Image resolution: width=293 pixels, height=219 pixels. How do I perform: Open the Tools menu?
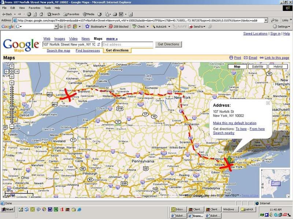(x=48, y=8)
